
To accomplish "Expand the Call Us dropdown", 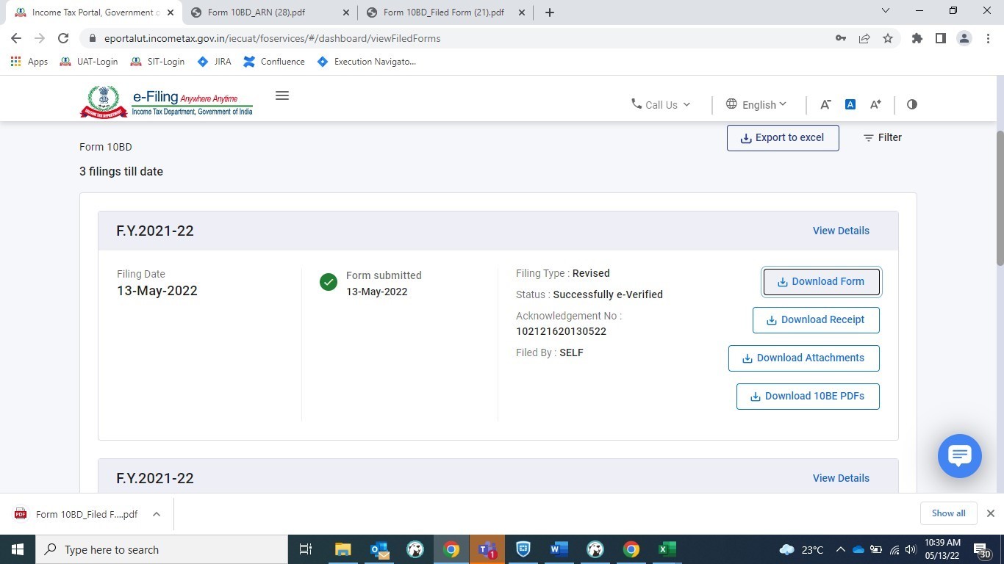I will click(x=661, y=104).
